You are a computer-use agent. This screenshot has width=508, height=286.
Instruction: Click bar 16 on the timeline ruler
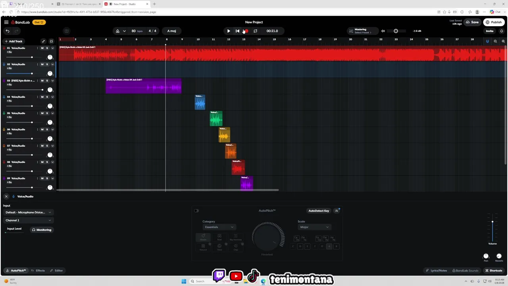(x=290, y=39)
